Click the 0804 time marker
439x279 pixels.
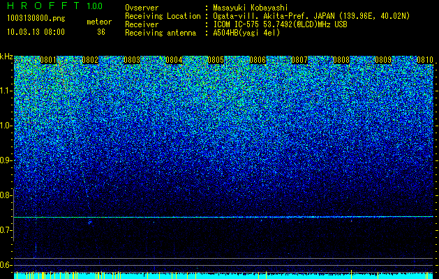174,60
